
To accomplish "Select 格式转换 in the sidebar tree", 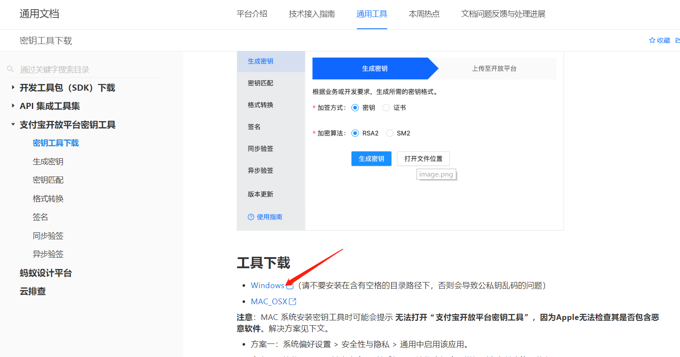I will 48,198.
